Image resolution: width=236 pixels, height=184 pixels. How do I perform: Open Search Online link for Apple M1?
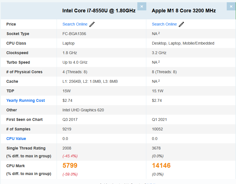[x=164, y=24]
